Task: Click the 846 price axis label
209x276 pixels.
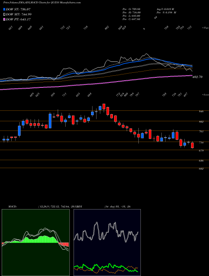Action: [201, 111]
